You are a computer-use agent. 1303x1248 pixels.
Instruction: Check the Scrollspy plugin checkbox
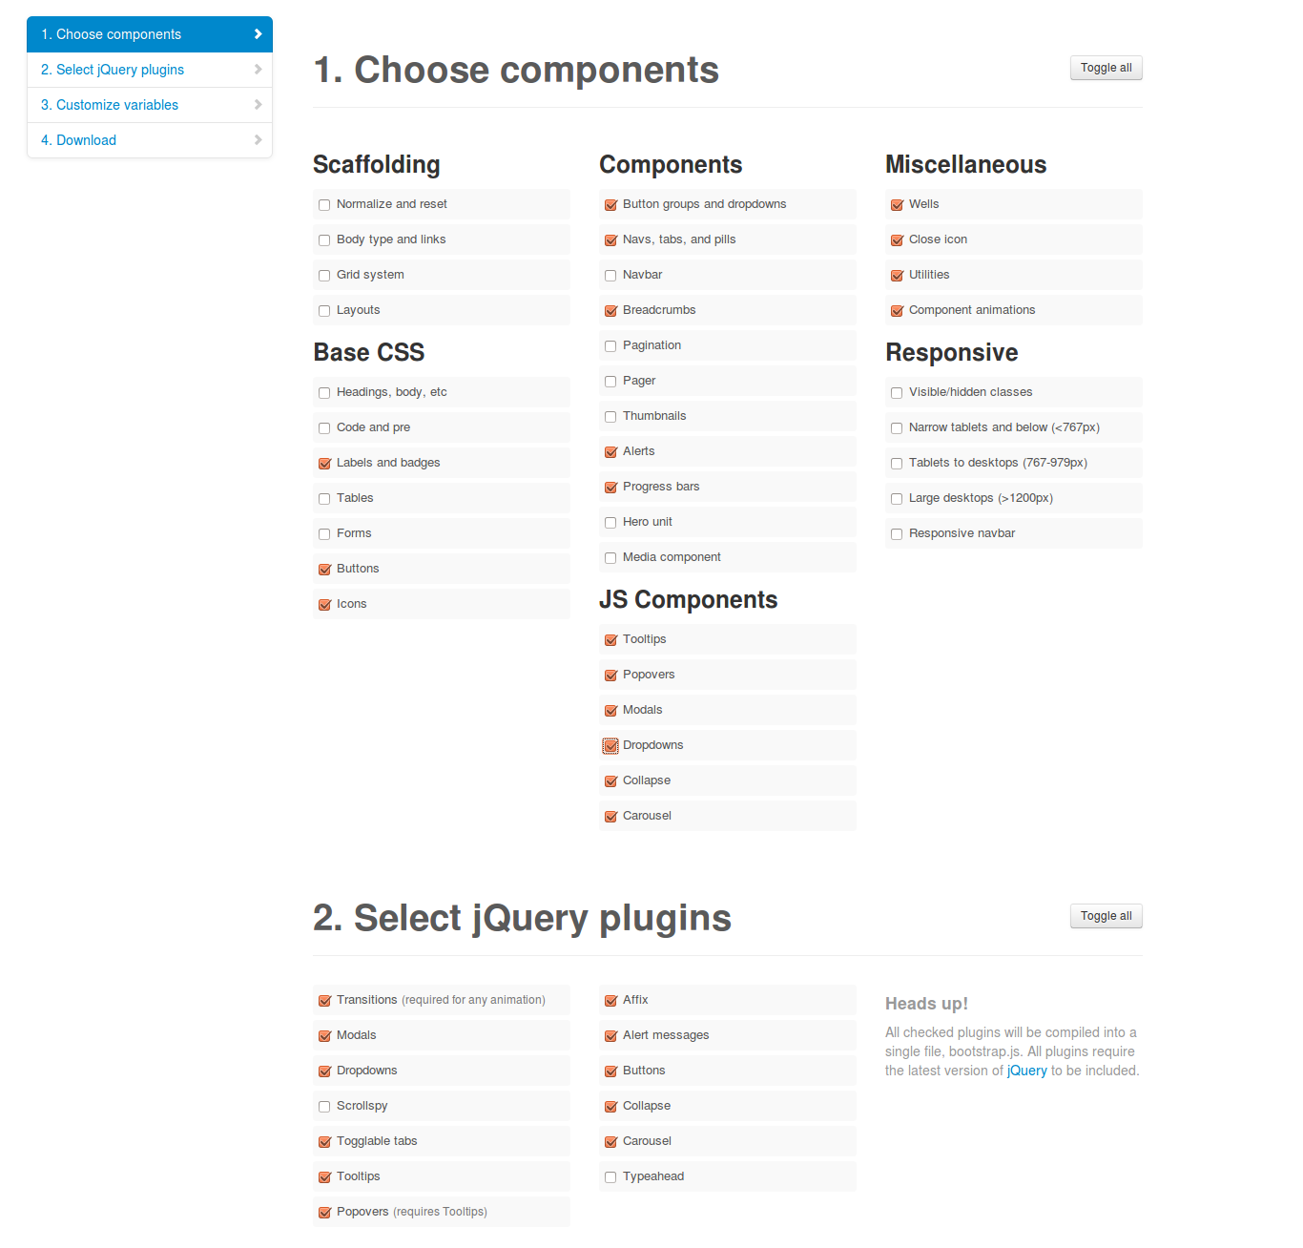tap(324, 1107)
